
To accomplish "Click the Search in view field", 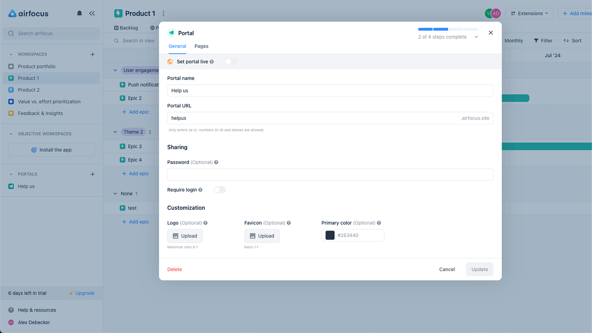I will click(135, 41).
